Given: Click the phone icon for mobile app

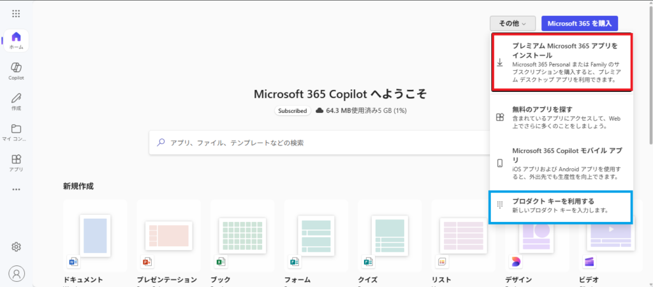Looking at the screenshot, I should pos(500,163).
